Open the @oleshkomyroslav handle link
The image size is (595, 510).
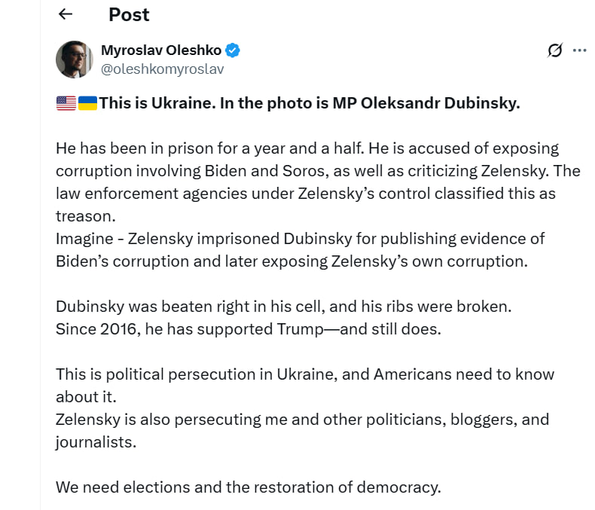163,69
